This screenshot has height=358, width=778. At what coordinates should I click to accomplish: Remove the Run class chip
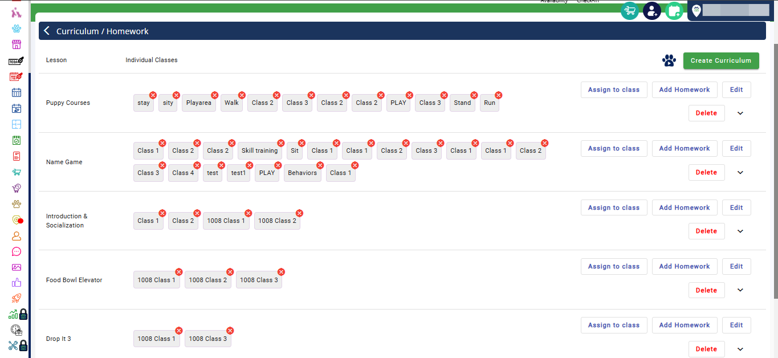499,95
